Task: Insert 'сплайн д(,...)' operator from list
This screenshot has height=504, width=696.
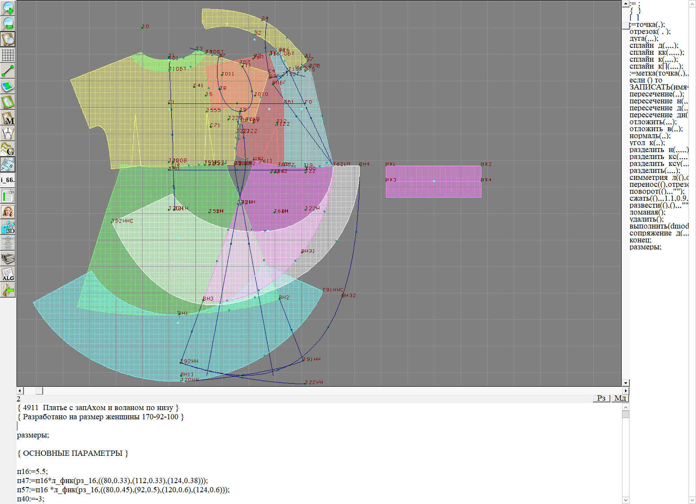Action: [x=653, y=46]
